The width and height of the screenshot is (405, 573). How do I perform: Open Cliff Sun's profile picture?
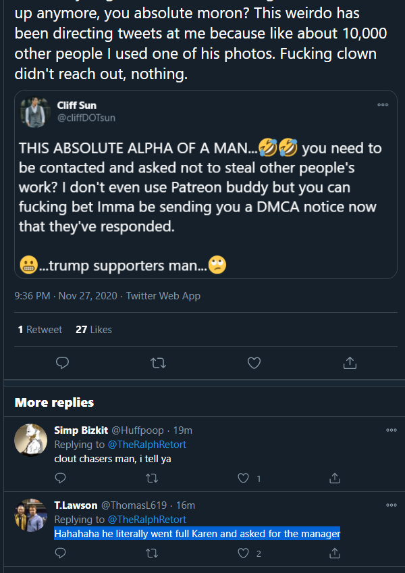pos(35,112)
